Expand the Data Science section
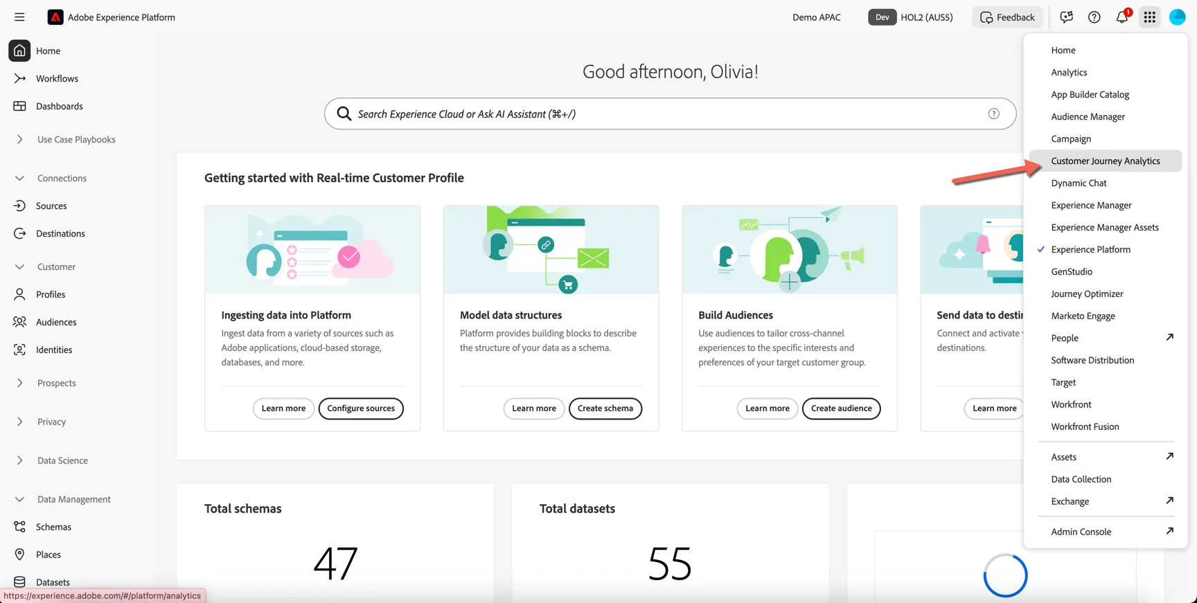The image size is (1197, 603). [19, 460]
